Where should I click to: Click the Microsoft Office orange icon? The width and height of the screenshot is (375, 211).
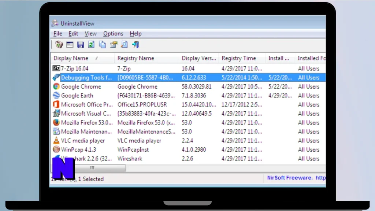(56, 104)
